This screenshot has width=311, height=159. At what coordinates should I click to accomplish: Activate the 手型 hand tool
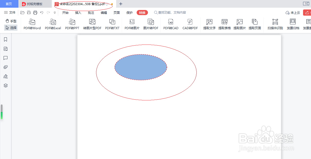[11, 21]
